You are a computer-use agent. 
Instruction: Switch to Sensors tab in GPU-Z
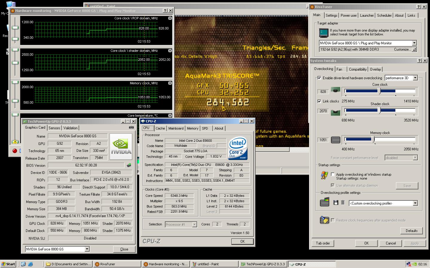click(54, 128)
